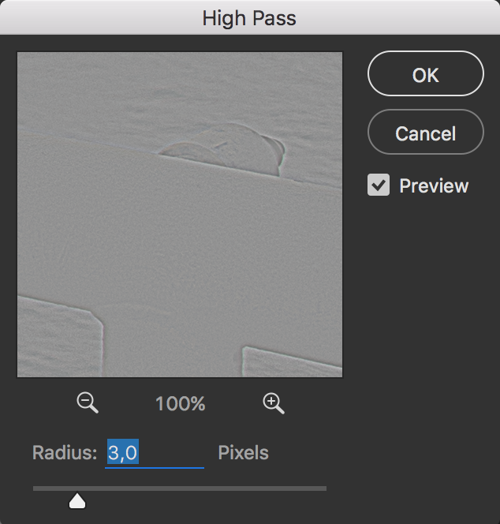Click the Pixels unit label
The image size is (500, 524).
tap(243, 453)
